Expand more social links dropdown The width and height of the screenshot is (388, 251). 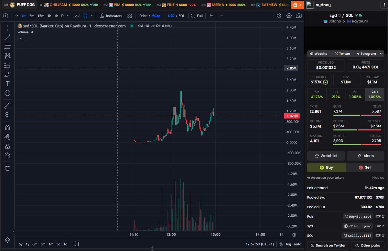[x=382, y=54]
